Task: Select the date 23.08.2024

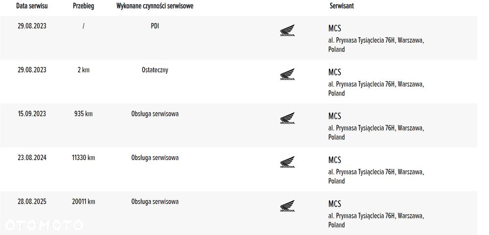Action: [32, 158]
